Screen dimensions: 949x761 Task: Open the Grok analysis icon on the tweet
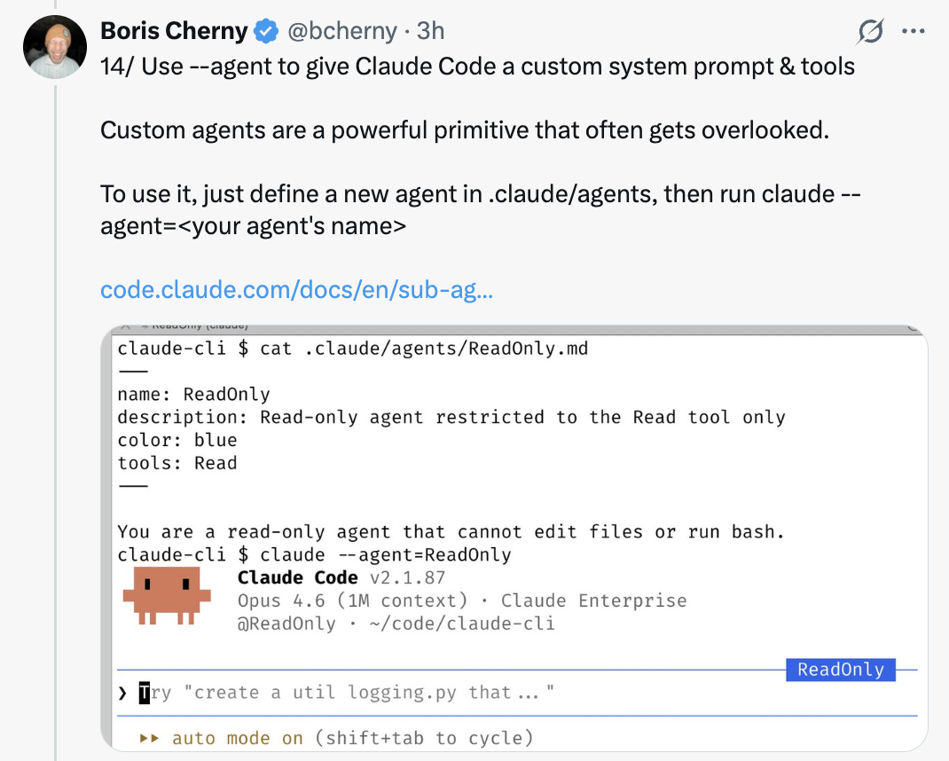pos(869,30)
